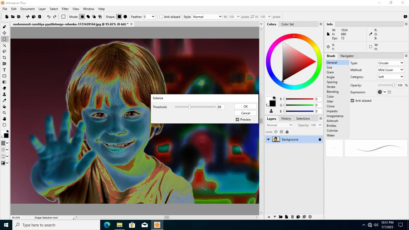409x230 pixels.
Task: Switch to the History tab
Action: coord(286,119)
